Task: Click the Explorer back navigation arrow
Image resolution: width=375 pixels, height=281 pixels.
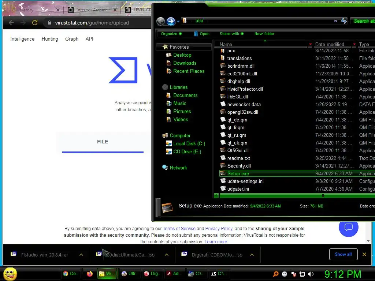Action: (x=160, y=22)
